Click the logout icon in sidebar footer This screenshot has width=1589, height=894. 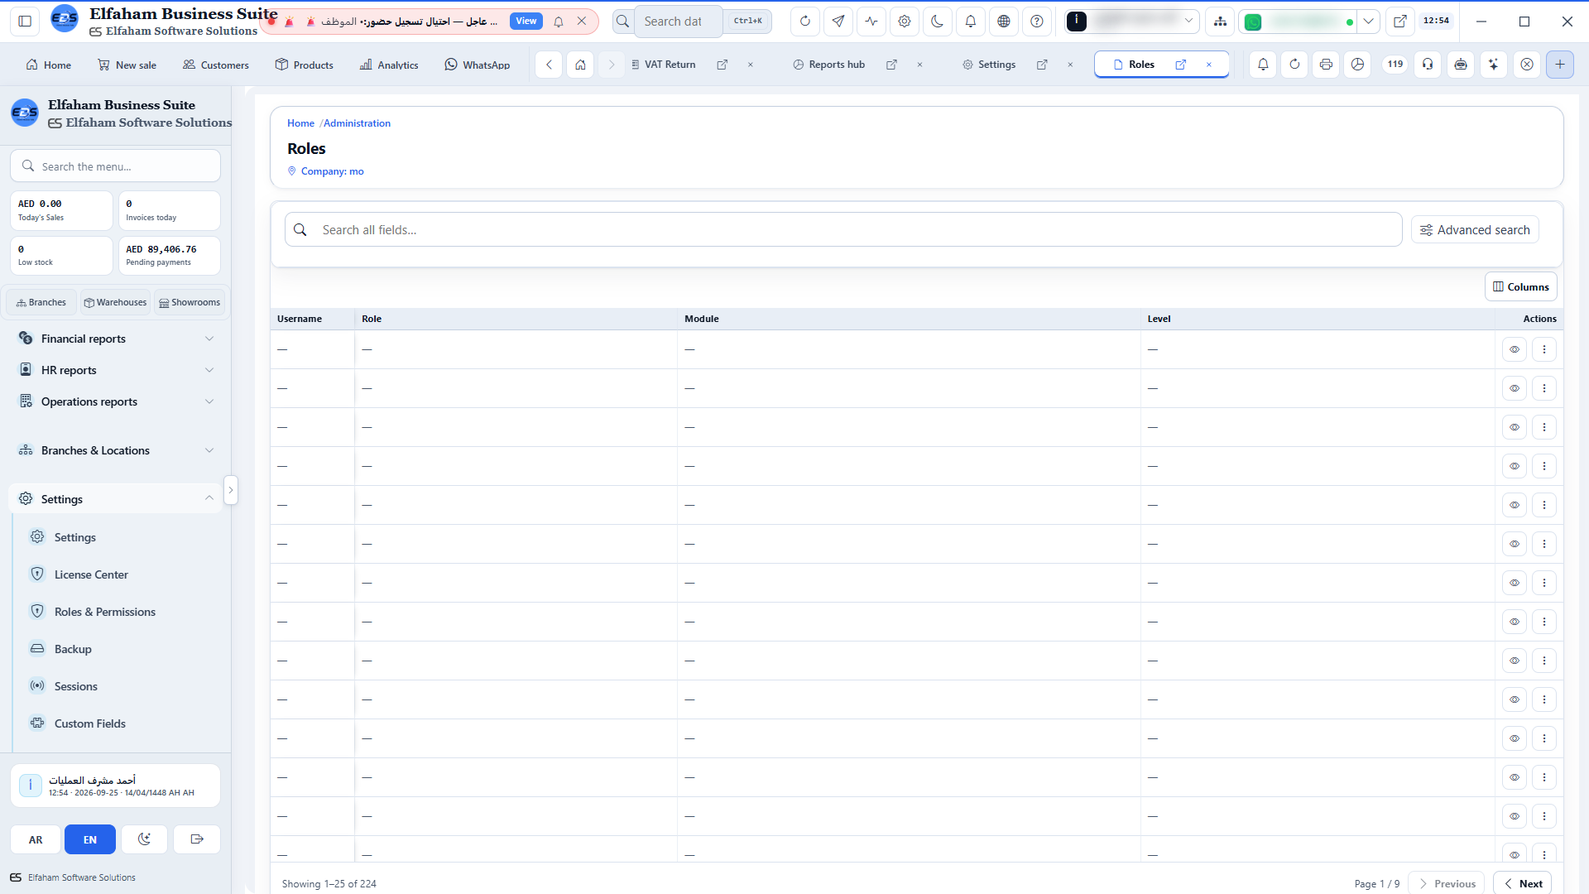[197, 839]
